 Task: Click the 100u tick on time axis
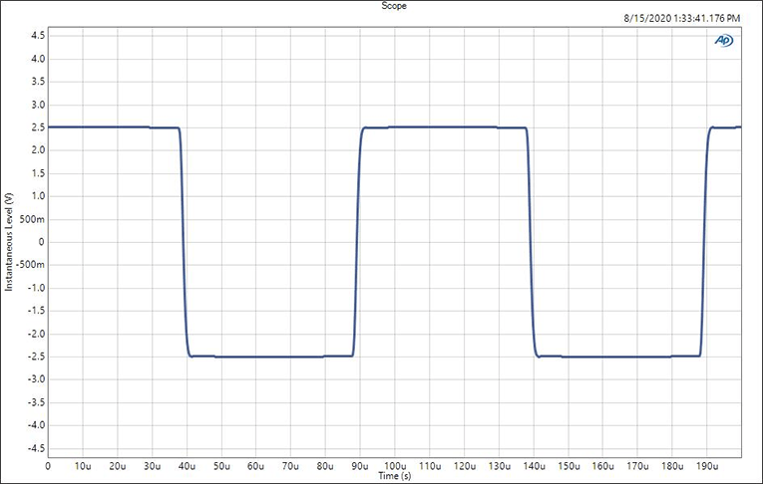point(395,465)
